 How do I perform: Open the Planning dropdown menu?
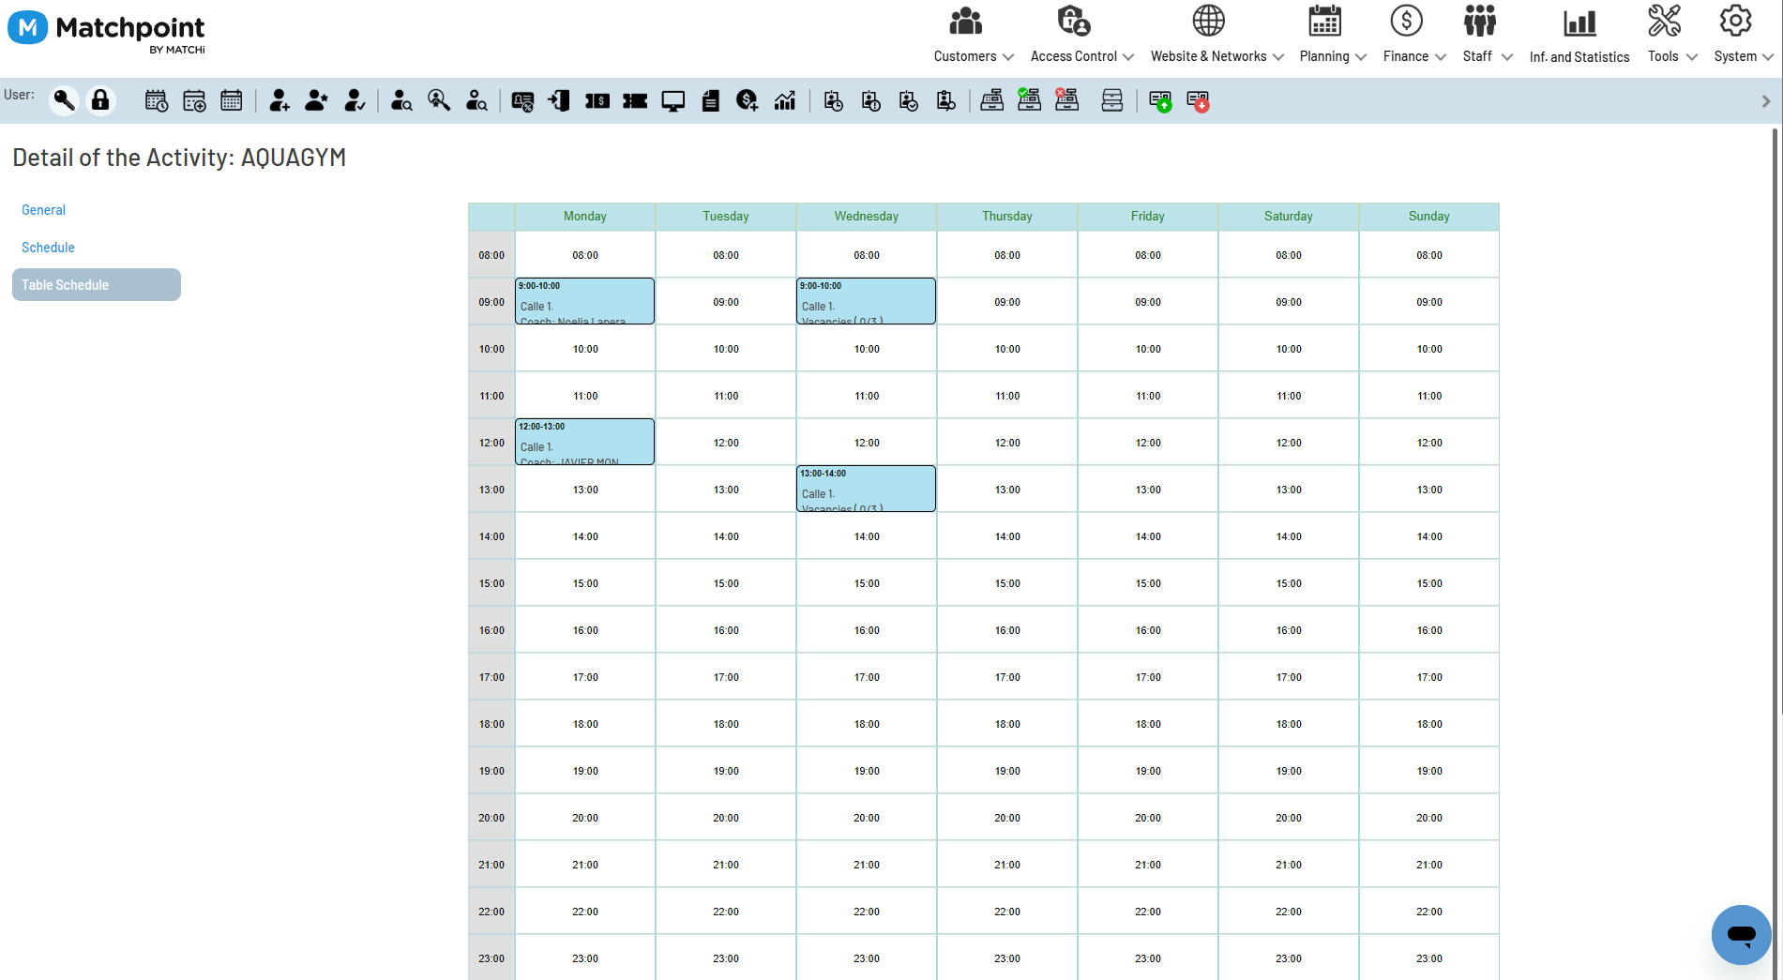1333,36
